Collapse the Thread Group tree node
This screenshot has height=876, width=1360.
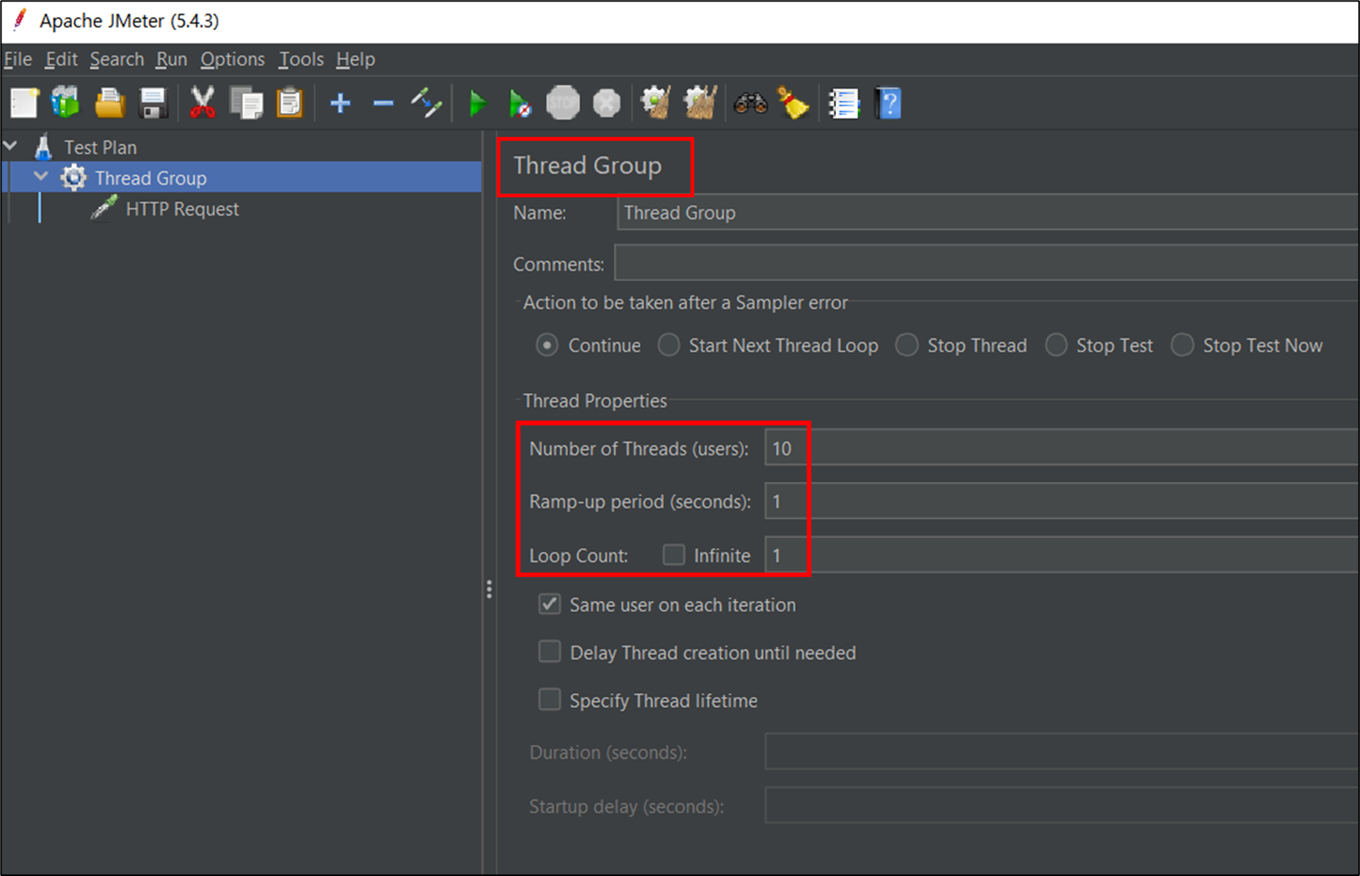[x=41, y=177]
